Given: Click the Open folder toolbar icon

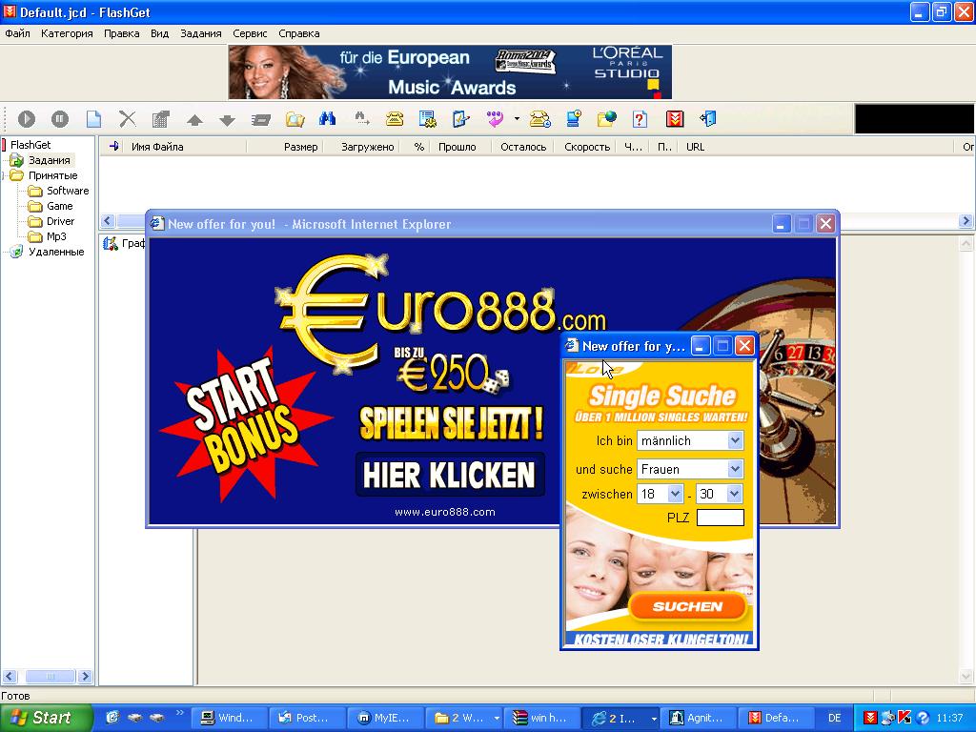Looking at the screenshot, I should click(x=295, y=118).
